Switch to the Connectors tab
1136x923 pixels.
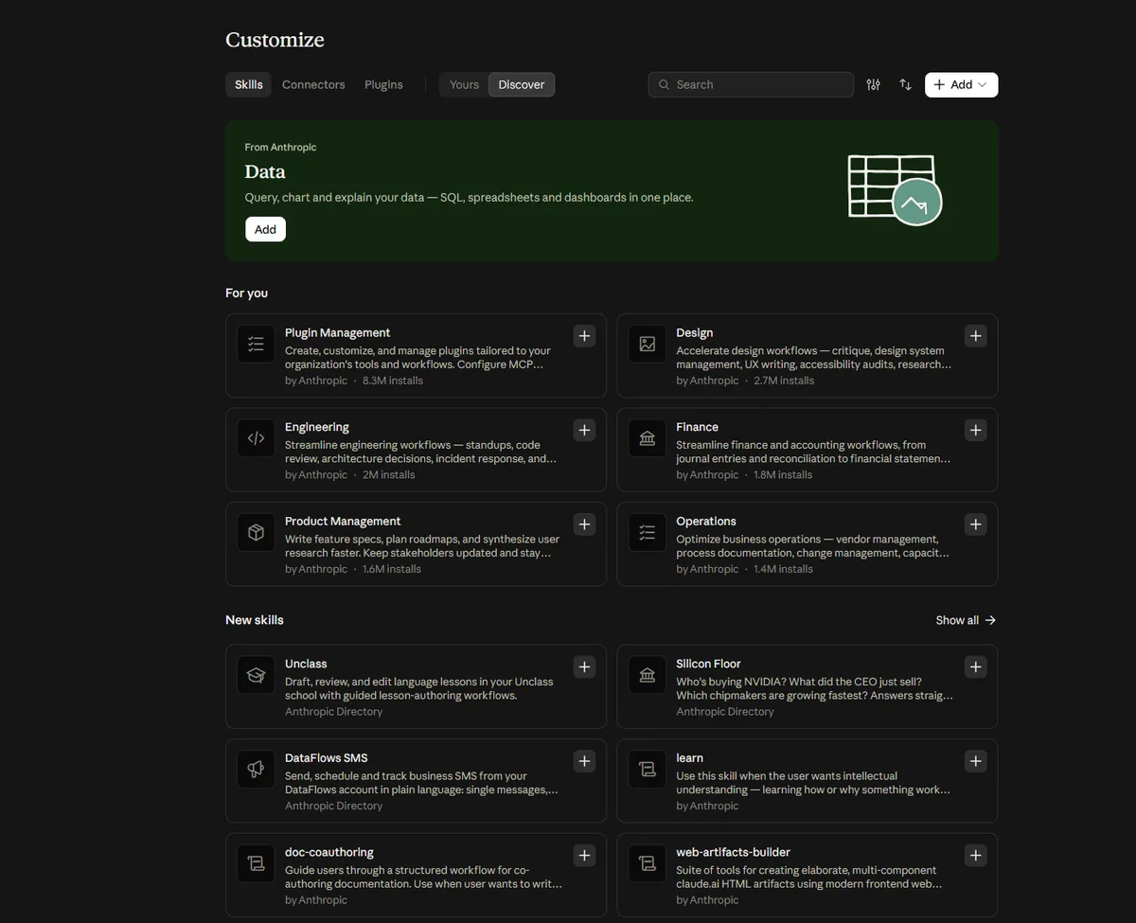point(313,84)
